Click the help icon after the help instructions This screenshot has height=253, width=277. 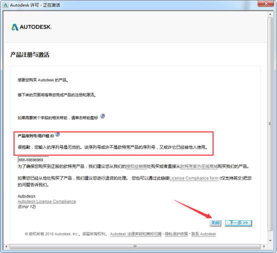pos(102,116)
